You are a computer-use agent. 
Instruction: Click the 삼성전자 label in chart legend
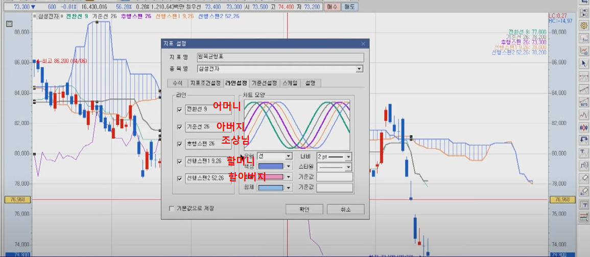pos(49,16)
